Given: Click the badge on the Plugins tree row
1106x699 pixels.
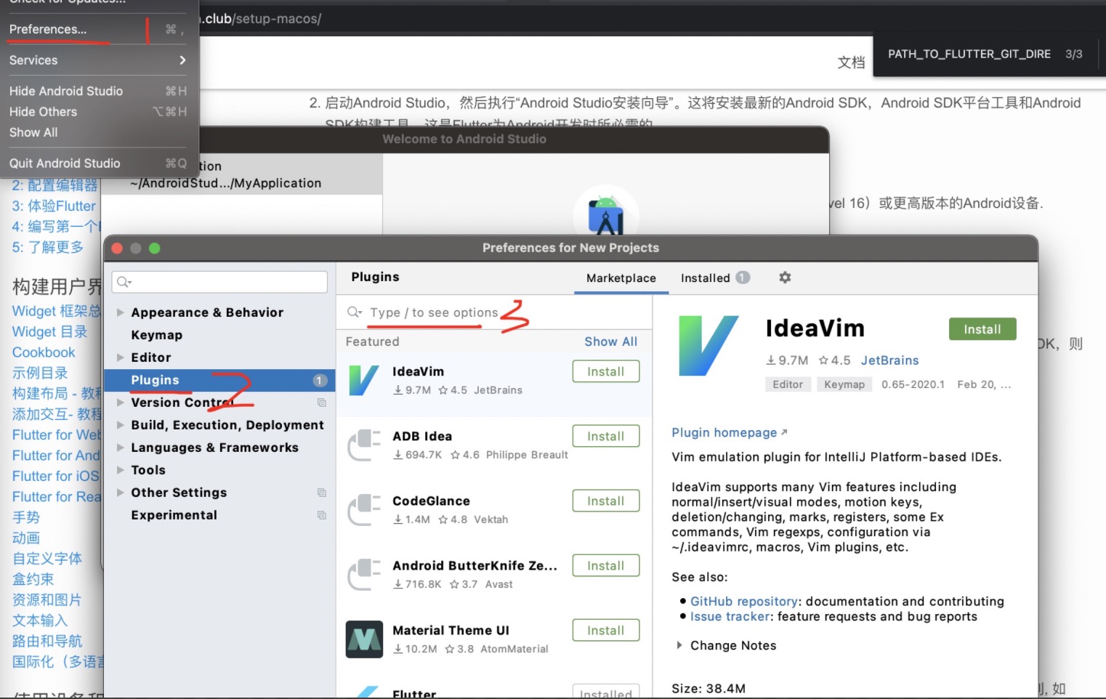Looking at the screenshot, I should point(319,380).
